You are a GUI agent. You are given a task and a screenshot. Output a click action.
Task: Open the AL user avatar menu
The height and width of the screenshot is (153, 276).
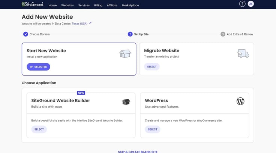250,4
